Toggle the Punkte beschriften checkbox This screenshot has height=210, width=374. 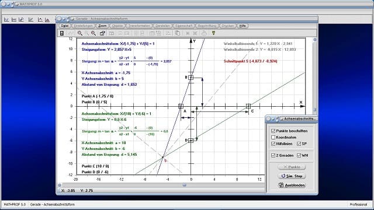[273, 131]
